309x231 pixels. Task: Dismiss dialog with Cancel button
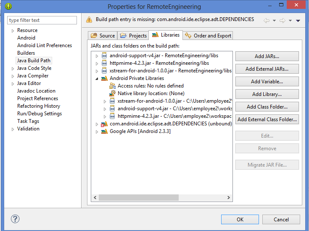[281, 220]
